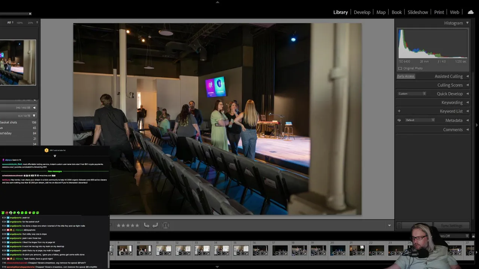Close the left panel search bar X

point(30,14)
